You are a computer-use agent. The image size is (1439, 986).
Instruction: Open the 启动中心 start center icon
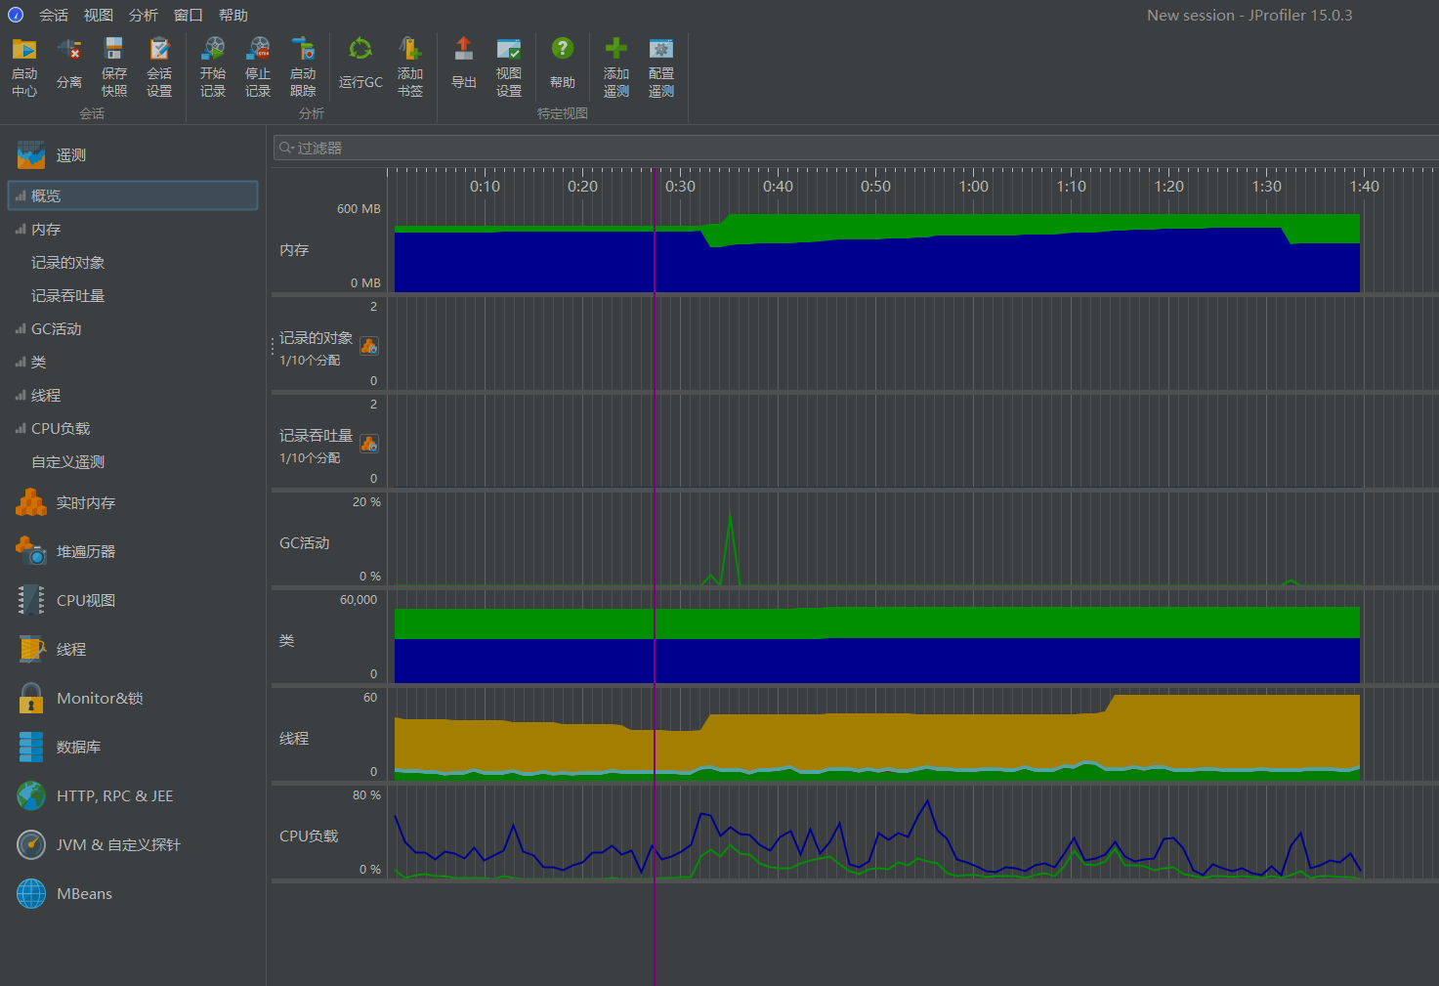[x=24, y=49]
